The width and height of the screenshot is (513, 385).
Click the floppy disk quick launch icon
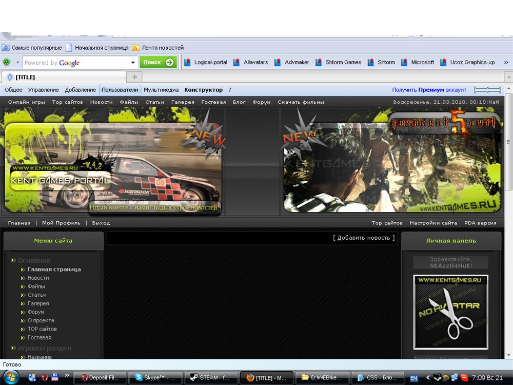(x=55, y=377)
